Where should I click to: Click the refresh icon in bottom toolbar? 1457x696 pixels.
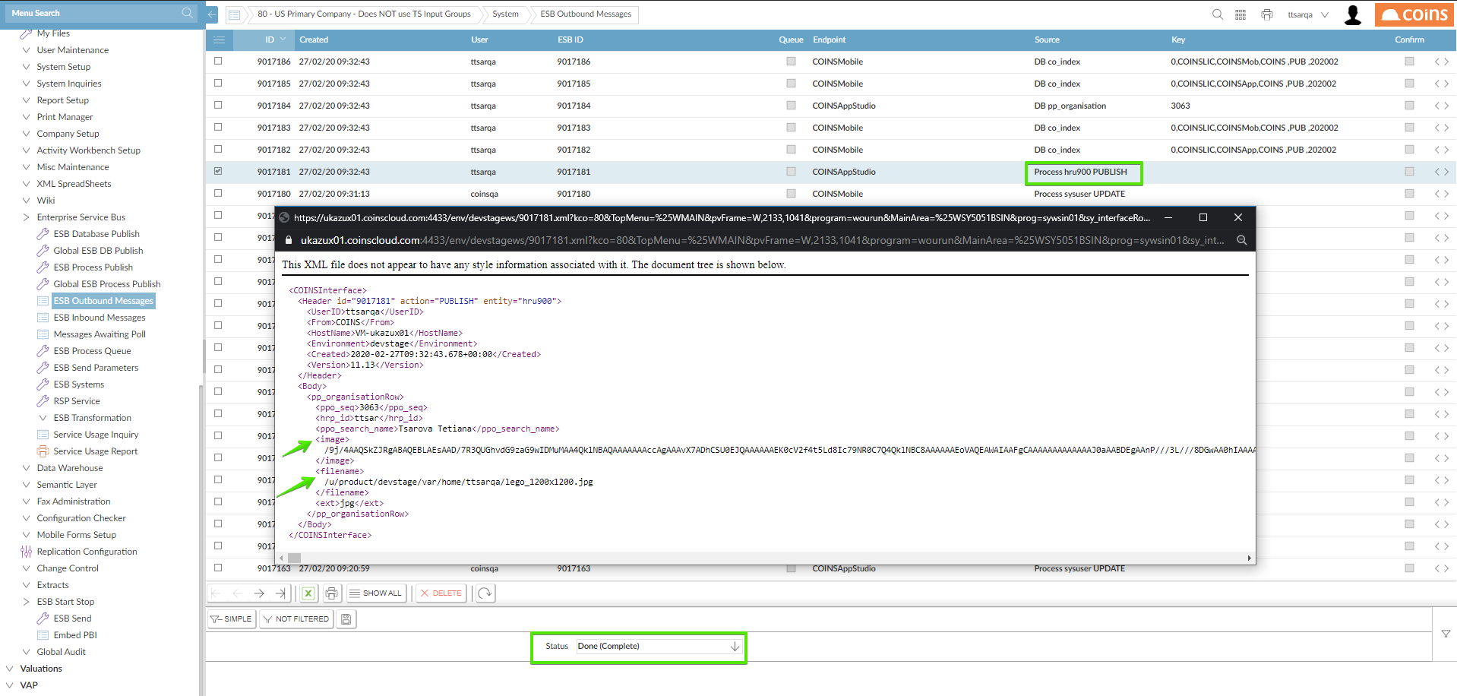pos(485,593)
